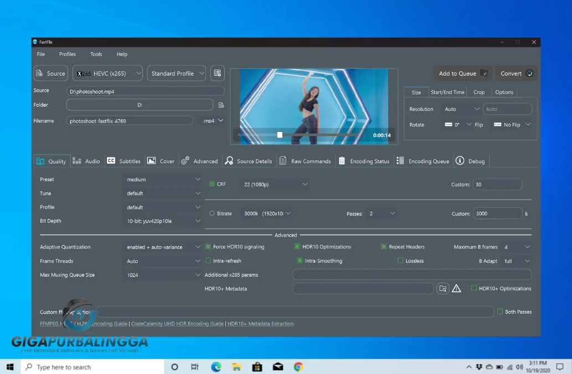Screen dimensions: 572x374
Task: Open the Subtitles tab
Action: (x=124, y=161)
